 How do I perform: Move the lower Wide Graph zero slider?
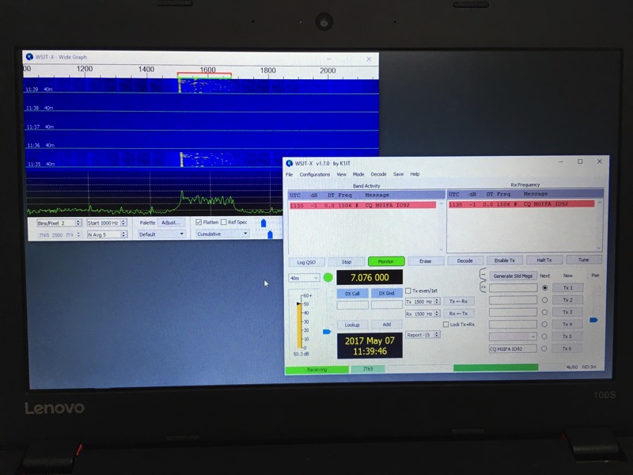(x=270, y=234)
